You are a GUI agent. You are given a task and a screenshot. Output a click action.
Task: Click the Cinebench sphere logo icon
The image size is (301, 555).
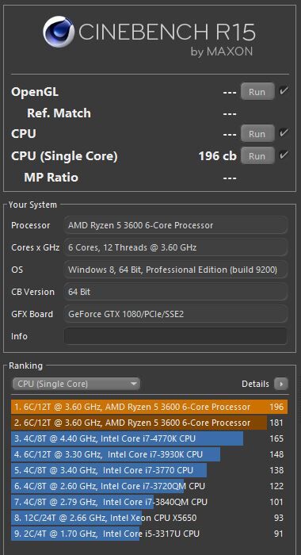pos(59,32)
